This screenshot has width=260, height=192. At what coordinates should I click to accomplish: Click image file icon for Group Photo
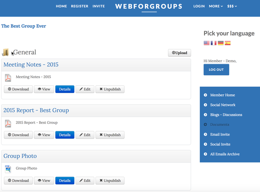pyautogui.click(x=8, y=169)
